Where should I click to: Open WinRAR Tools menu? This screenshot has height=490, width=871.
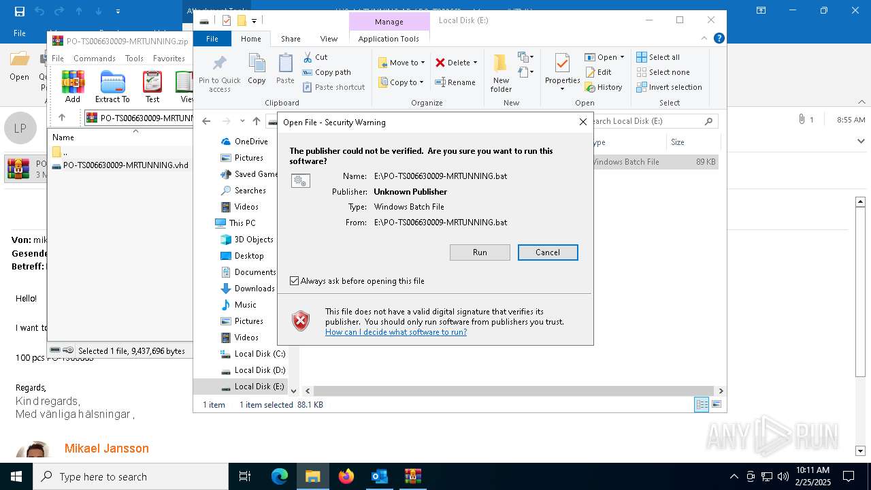click(x=134, y=59)
